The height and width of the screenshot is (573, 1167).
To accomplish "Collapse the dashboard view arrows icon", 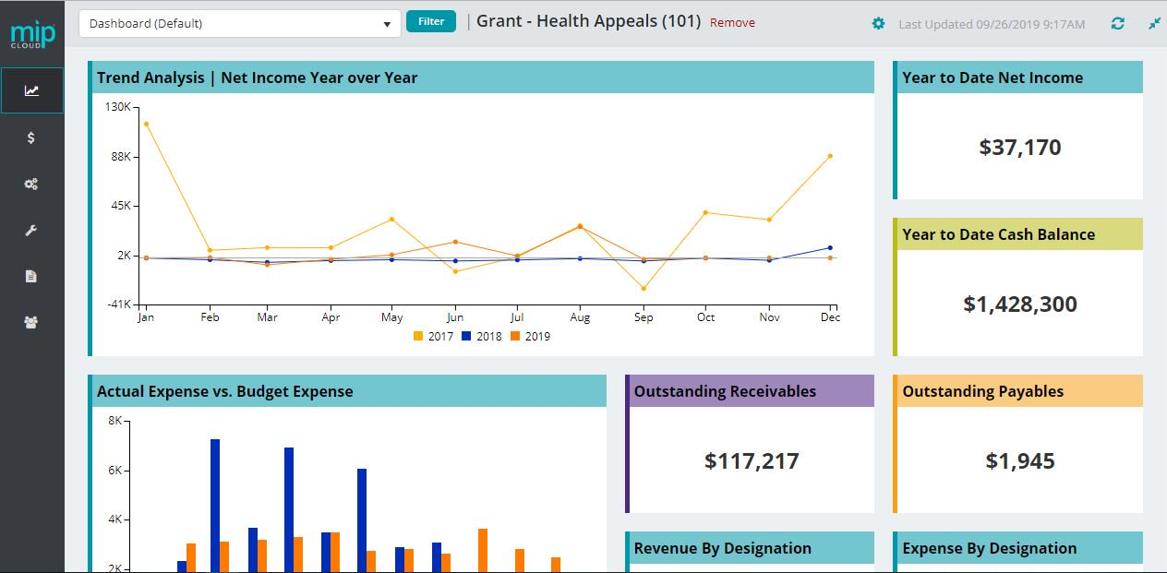I will coord(1154,23).
